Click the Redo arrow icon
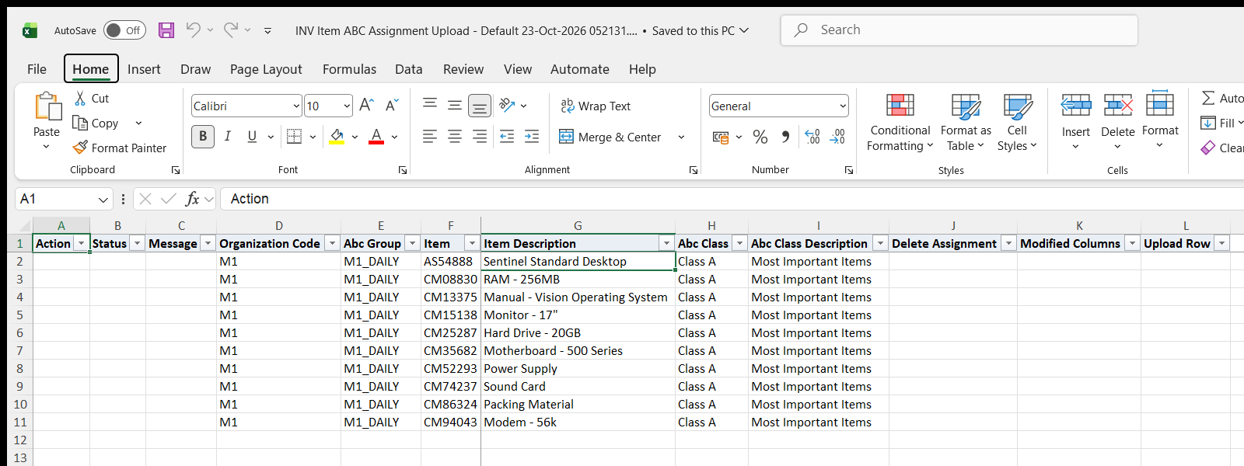This screenshot has width=1244, height=466. click(x=231, y=30)
